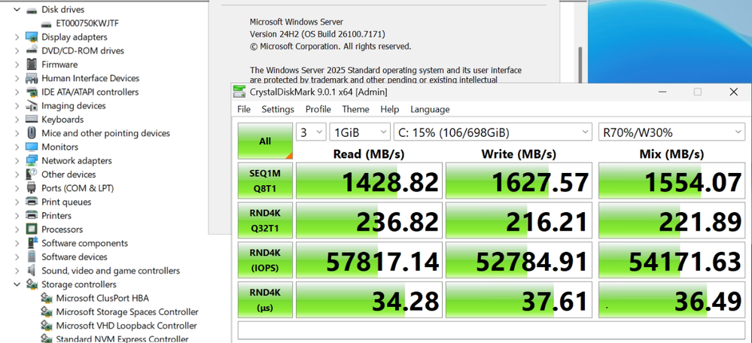752x343 pixels.
Task: Expand the Processors node
Action: click(x=17, y=229)
